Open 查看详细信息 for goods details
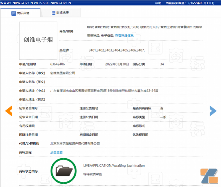Screen dimensions: 221x187 pyautogui.click(x=124, y=35)
